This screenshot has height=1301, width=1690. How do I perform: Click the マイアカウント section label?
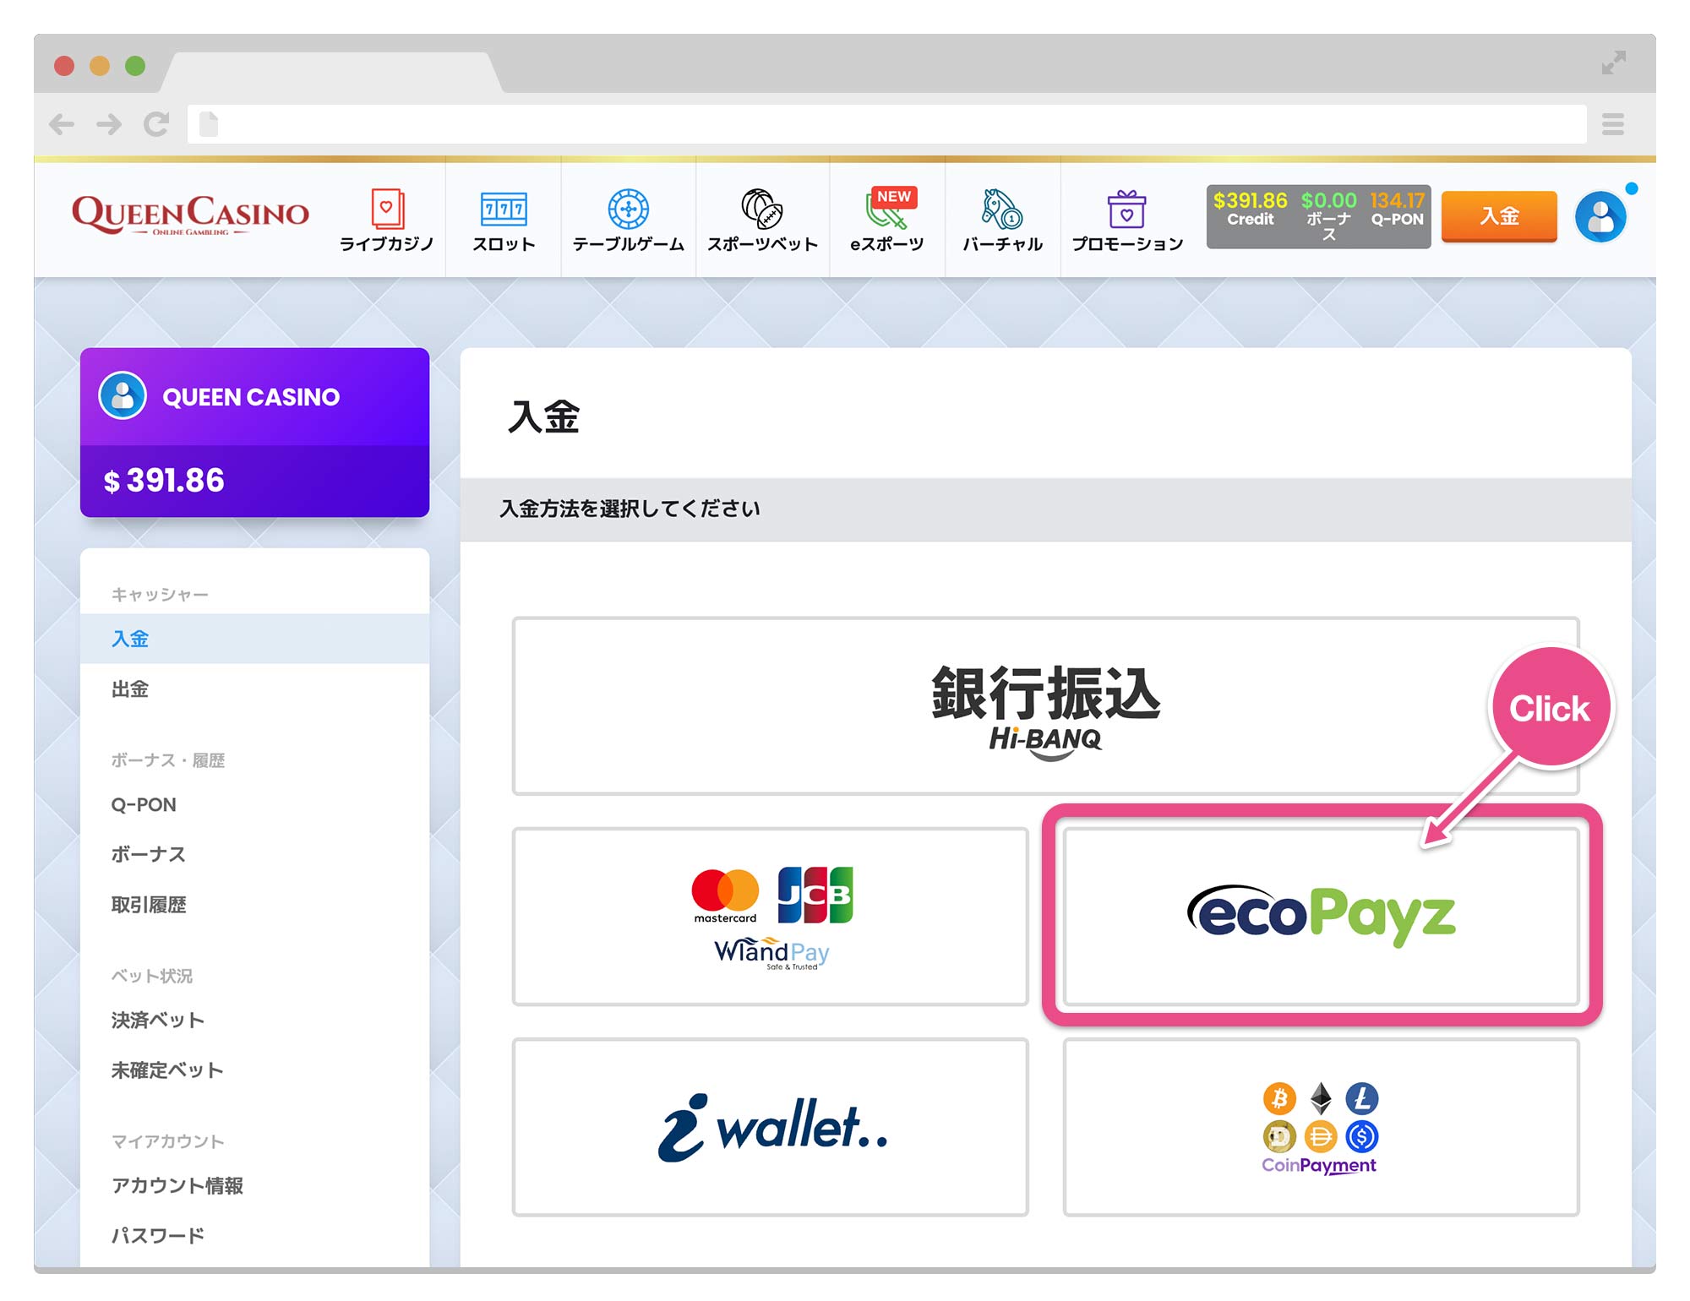(x=168, y=1141)
